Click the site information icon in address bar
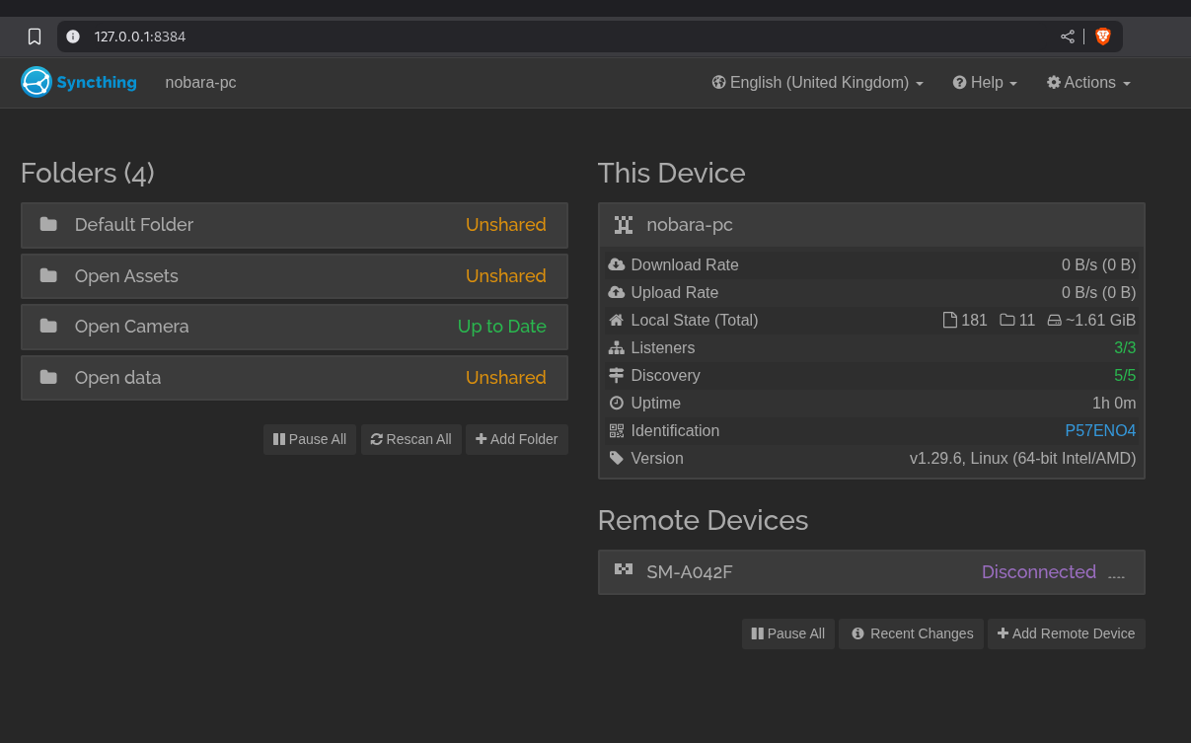1191x743 pixels. pos(73,37)
